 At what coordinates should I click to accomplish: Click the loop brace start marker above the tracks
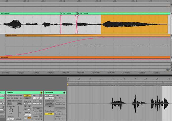101,7
